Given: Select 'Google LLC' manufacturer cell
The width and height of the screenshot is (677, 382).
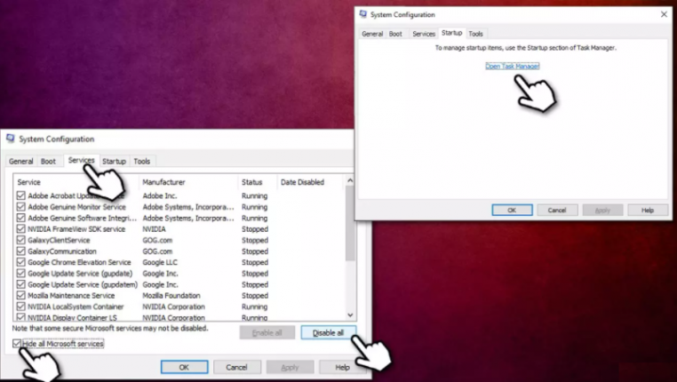Looking at the screenshot, I should tap(160, 262).
